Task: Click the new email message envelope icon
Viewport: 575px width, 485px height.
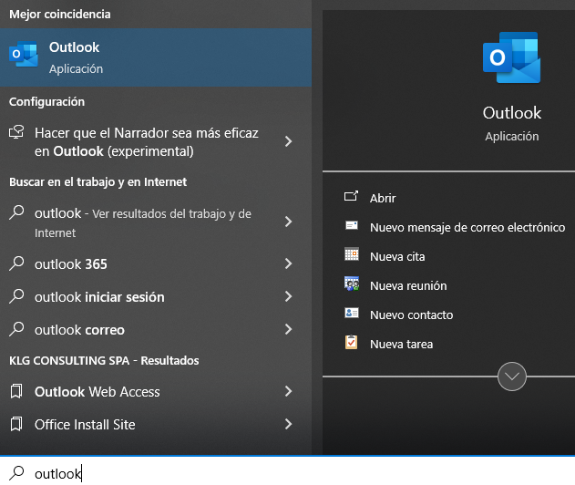Action: click(352, 225)
